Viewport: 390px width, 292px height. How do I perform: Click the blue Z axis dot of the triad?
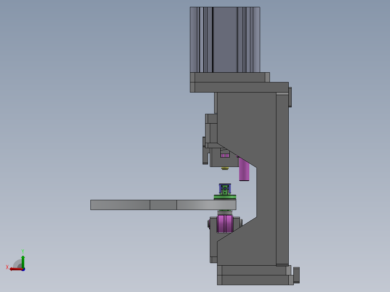click(24, 269)
